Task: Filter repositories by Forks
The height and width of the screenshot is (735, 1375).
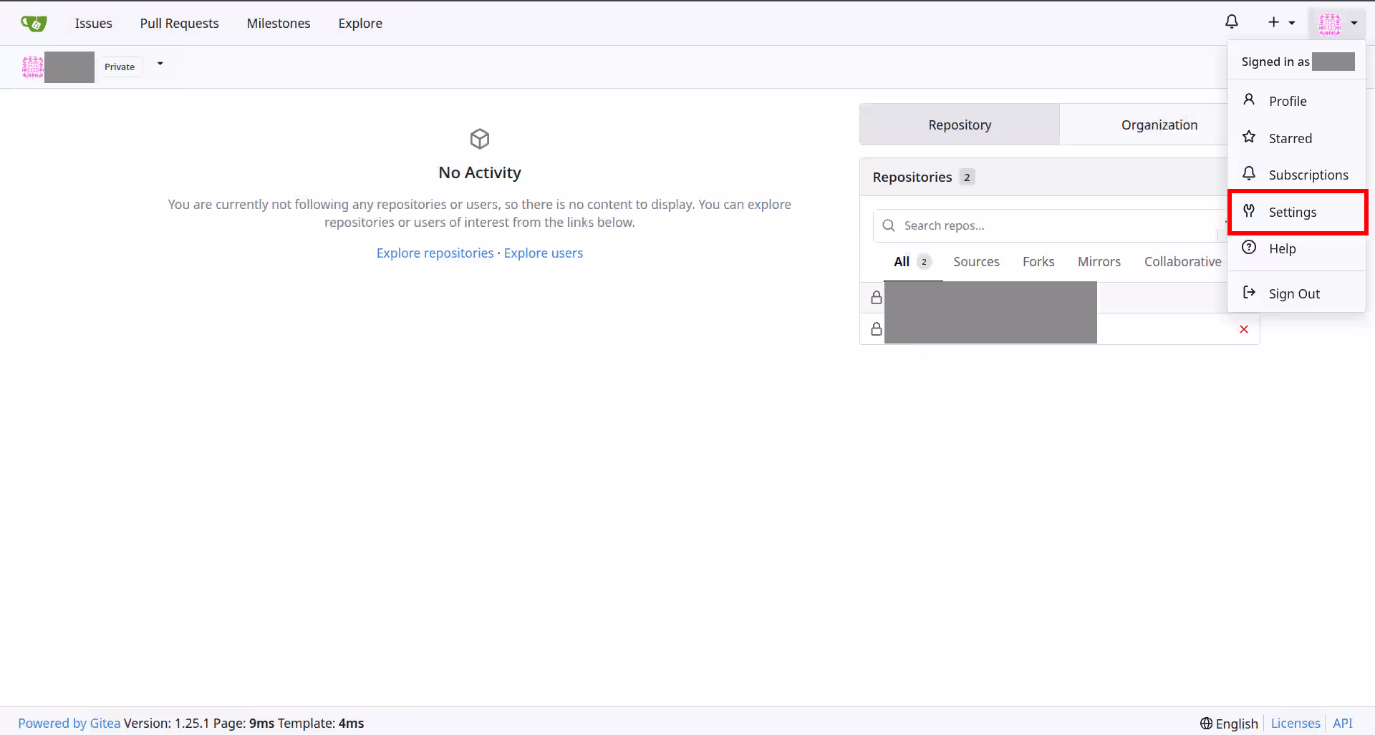Action: (1038, 262)
